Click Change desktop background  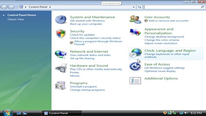tap(164, 37)
